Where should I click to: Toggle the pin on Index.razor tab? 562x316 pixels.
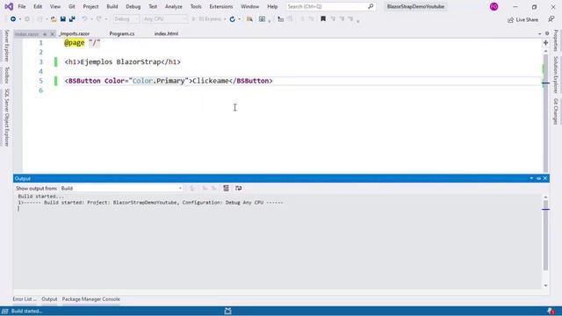pyautogui.click(x=45, y=34)
